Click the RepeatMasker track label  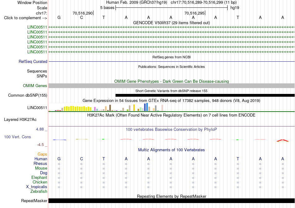34,201
